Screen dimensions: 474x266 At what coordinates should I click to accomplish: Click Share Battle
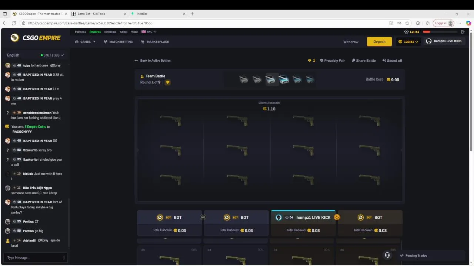(364, 61)
